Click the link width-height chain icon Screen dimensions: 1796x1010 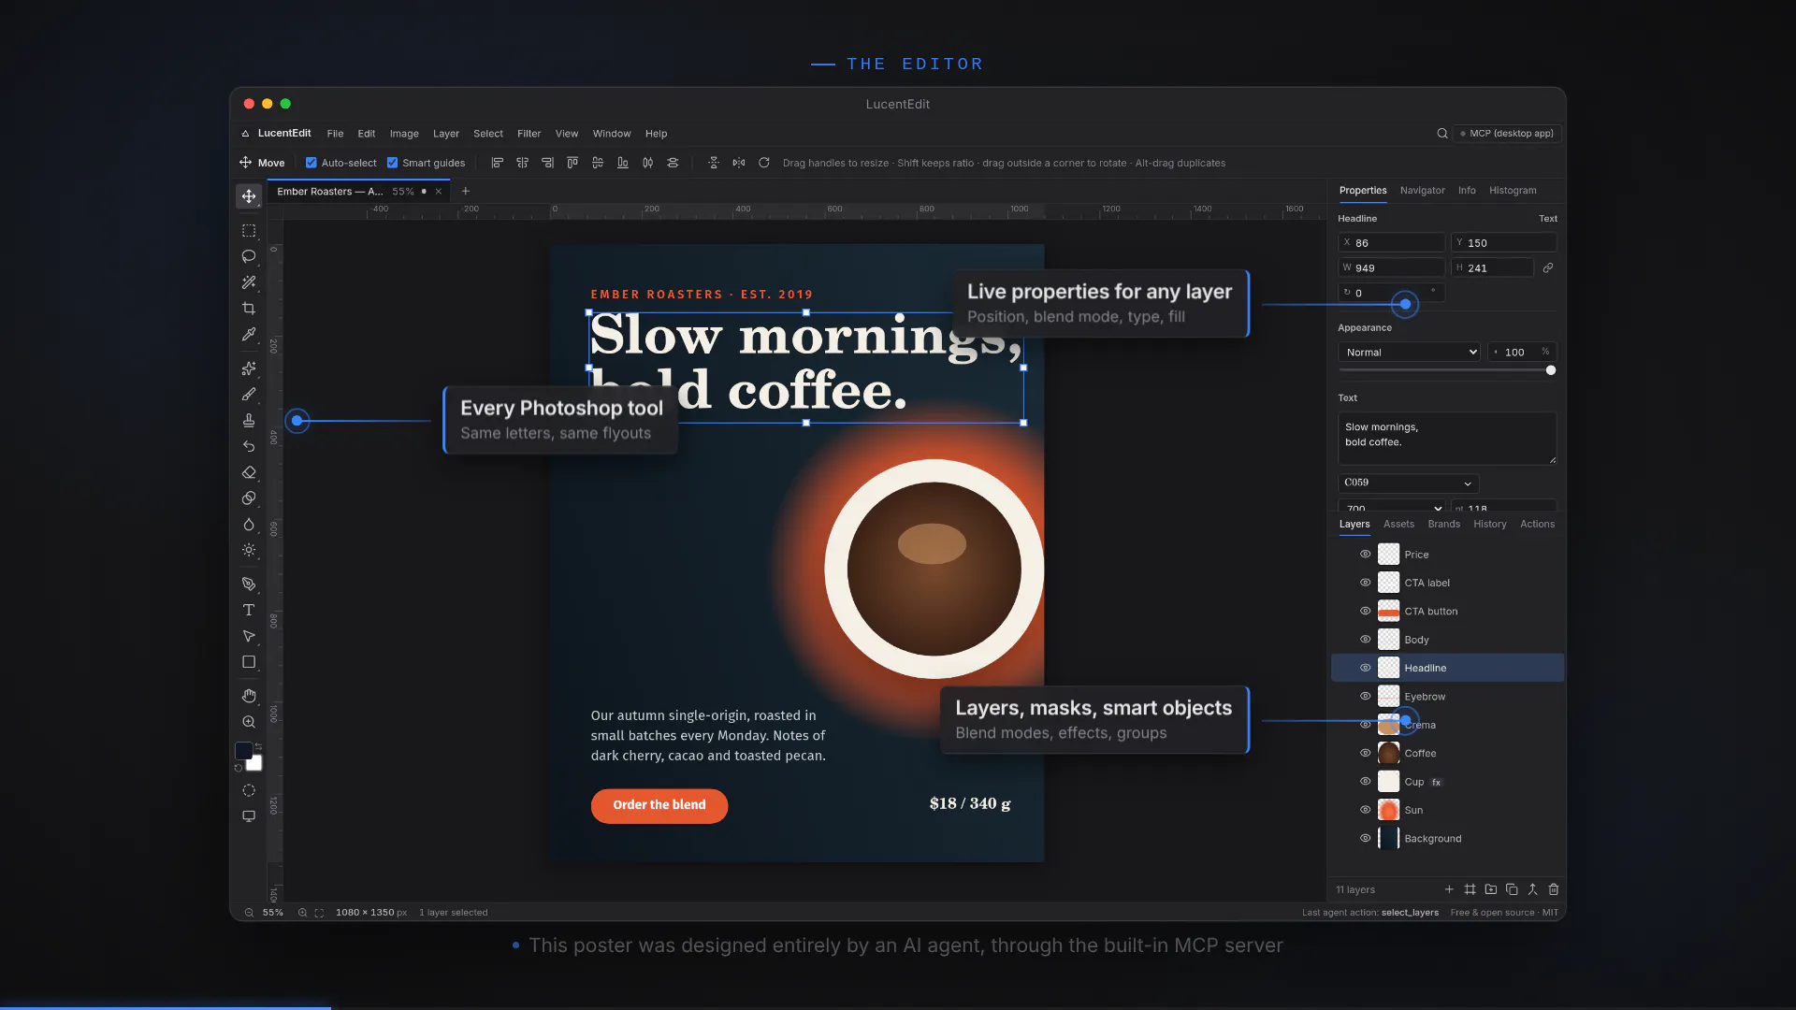pyautogui.click(x=1548, y=268)
